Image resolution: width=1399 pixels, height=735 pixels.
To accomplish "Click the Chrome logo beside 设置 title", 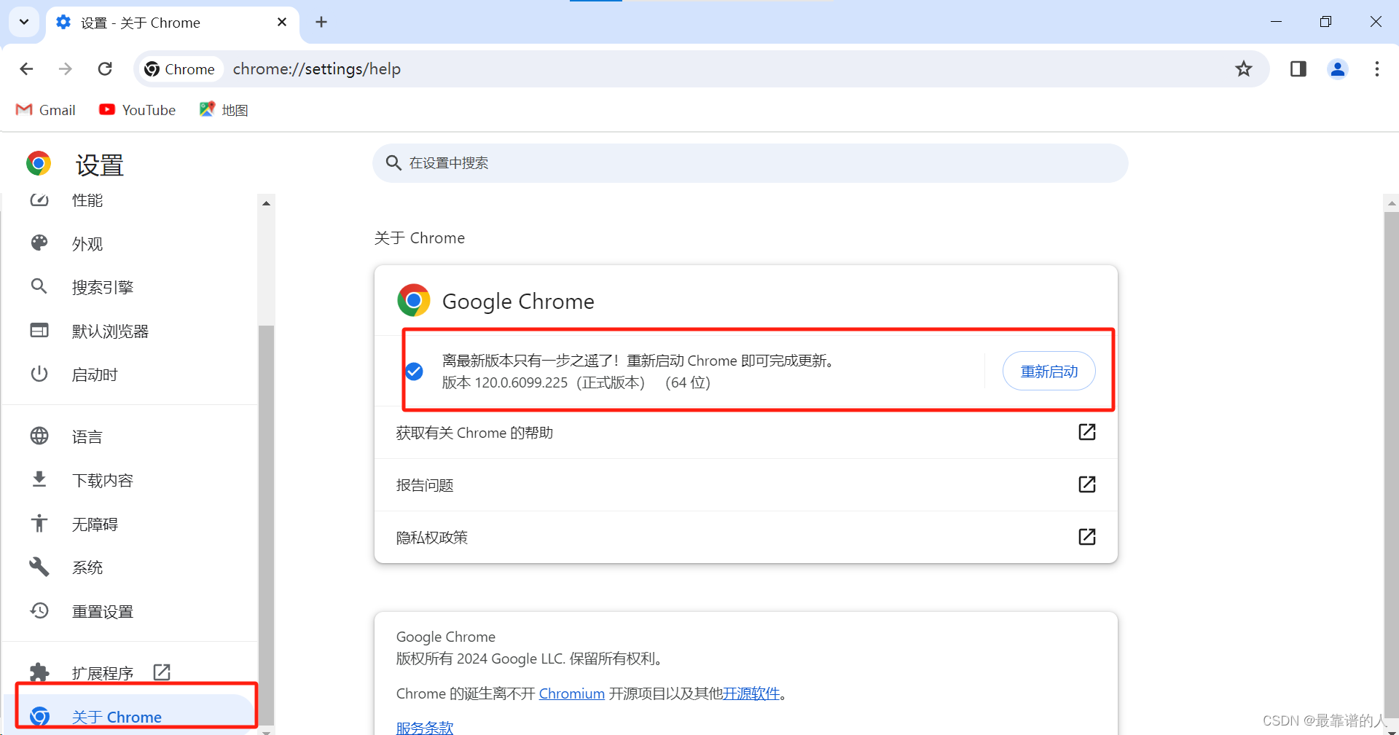I will 39,163.
